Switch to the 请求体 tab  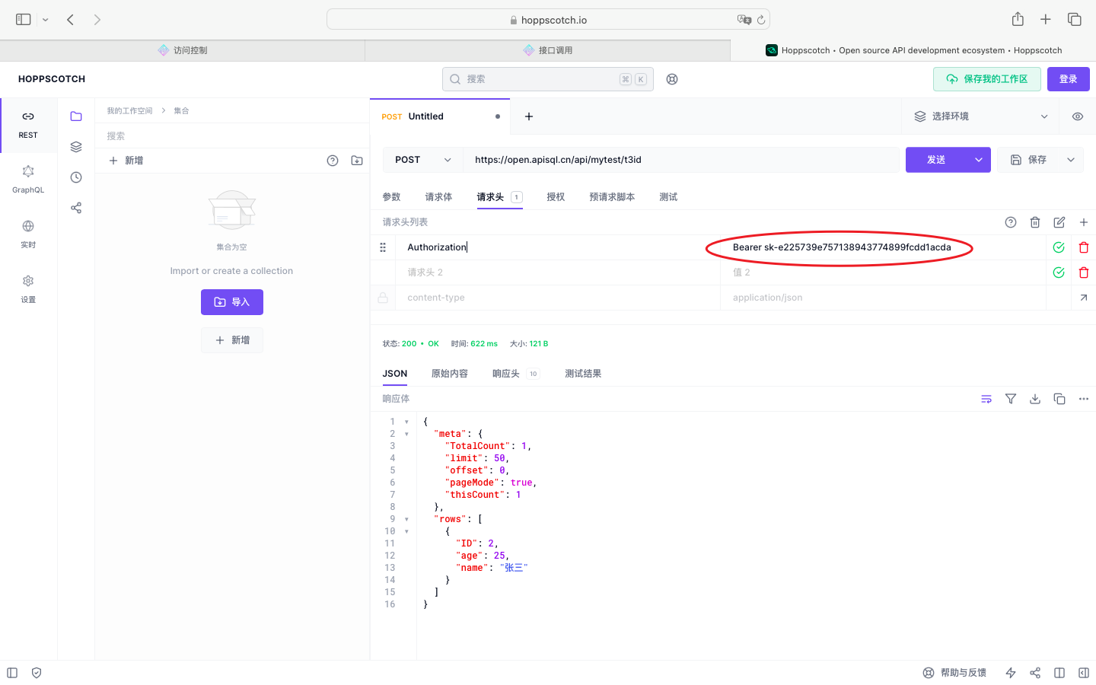point(438,197)
